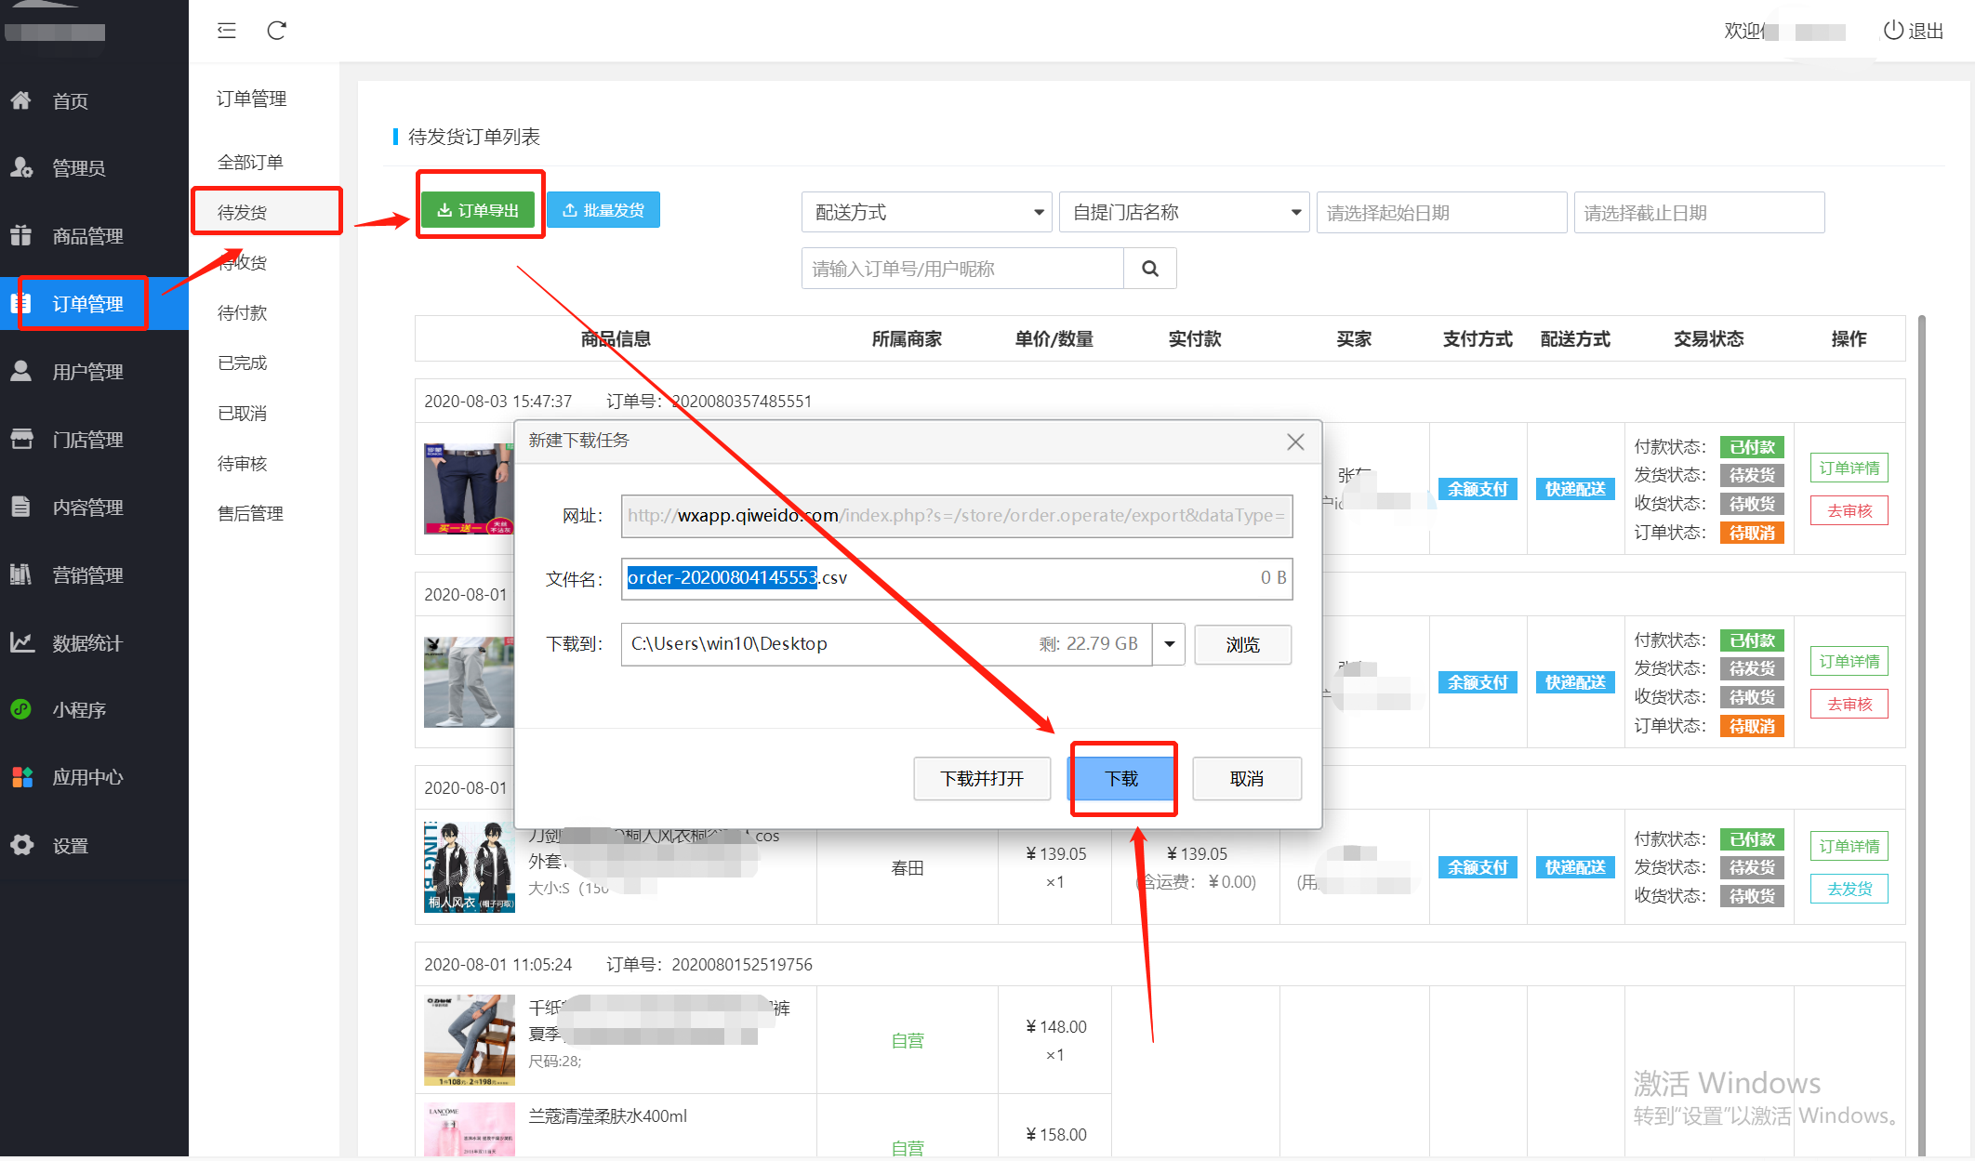This screenshot has width=1975, height=1161.
Task: Collapse the sidebar with the menu toggle icon
Action: [227, 31]
